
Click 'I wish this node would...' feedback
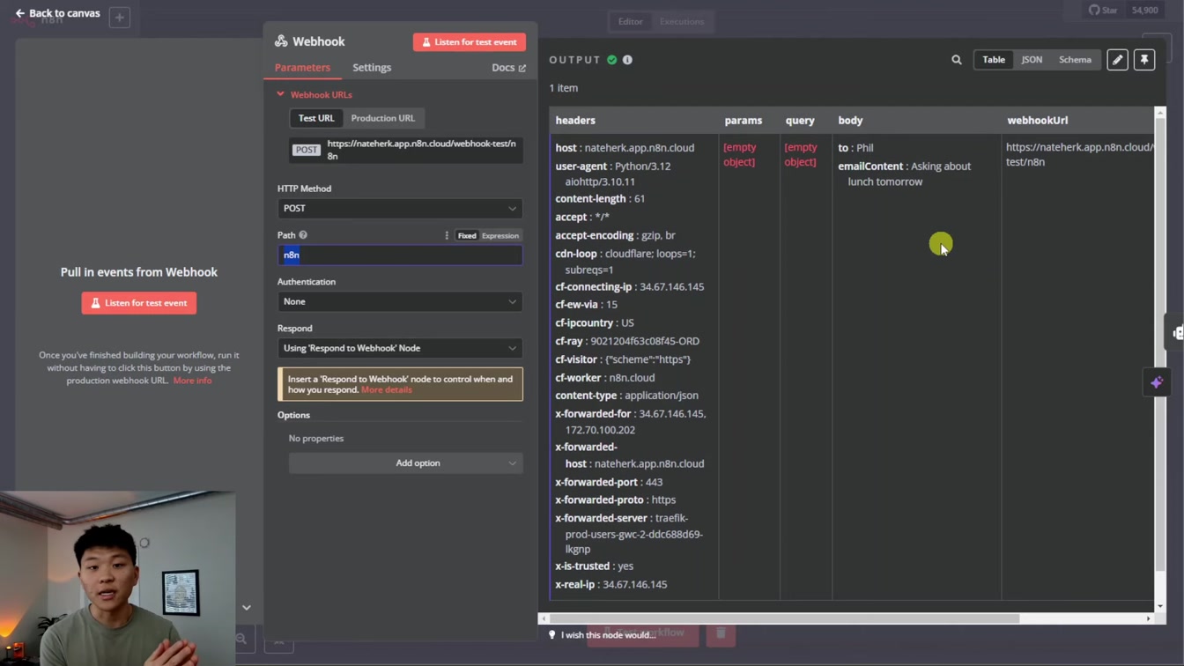coord(603,635)
